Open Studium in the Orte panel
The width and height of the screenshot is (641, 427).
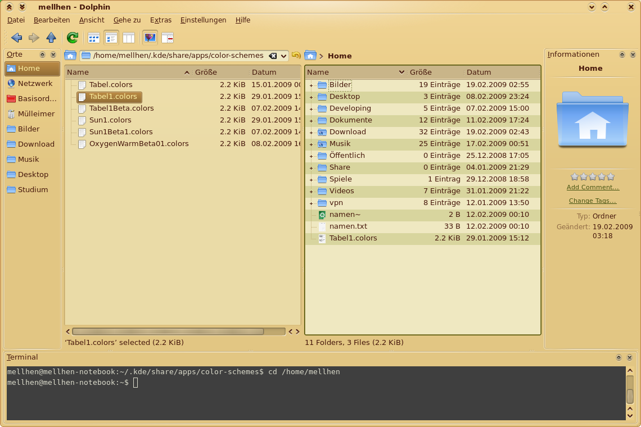click(x=32, y=189)
